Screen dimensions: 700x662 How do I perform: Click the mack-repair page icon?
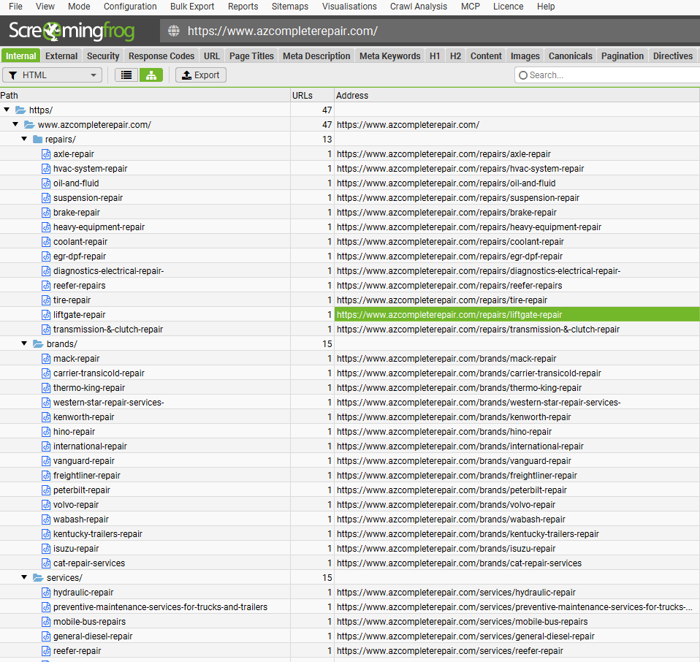46,359
